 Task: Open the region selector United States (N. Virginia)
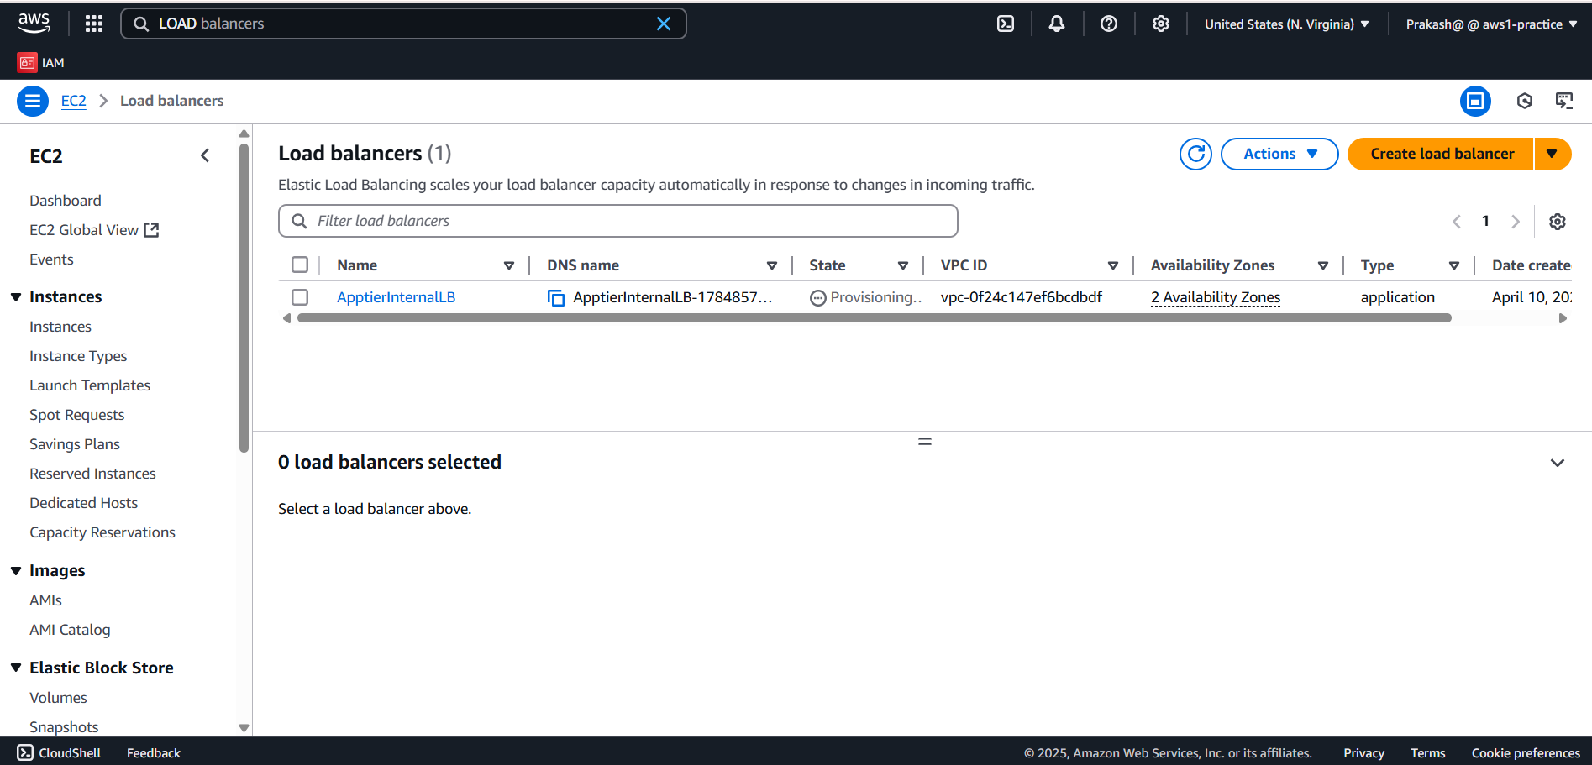tap(1286, 24)
